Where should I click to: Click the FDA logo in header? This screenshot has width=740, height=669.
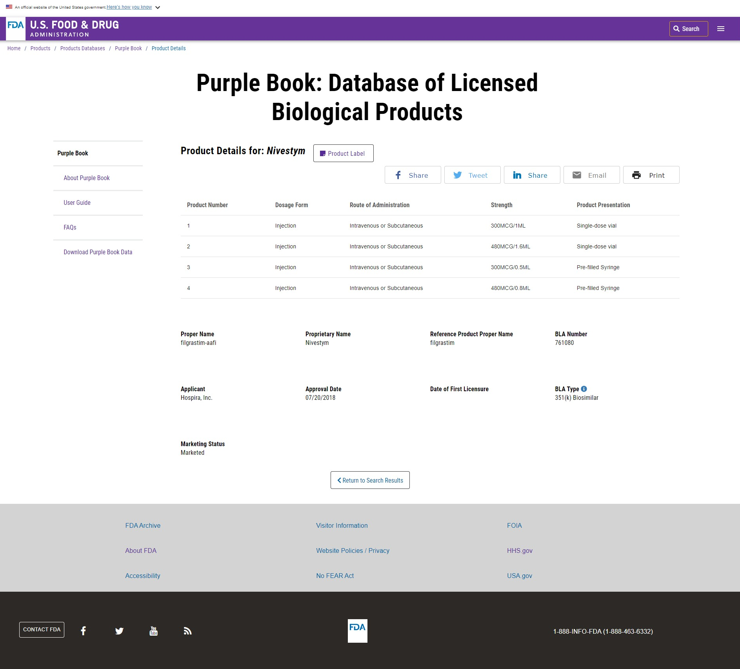16,28
